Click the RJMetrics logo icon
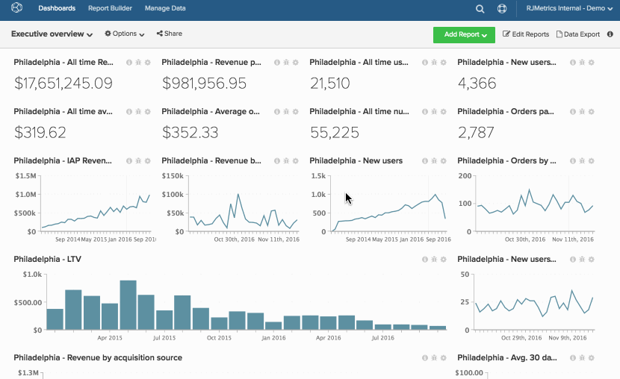 click(x=17, y=9)
